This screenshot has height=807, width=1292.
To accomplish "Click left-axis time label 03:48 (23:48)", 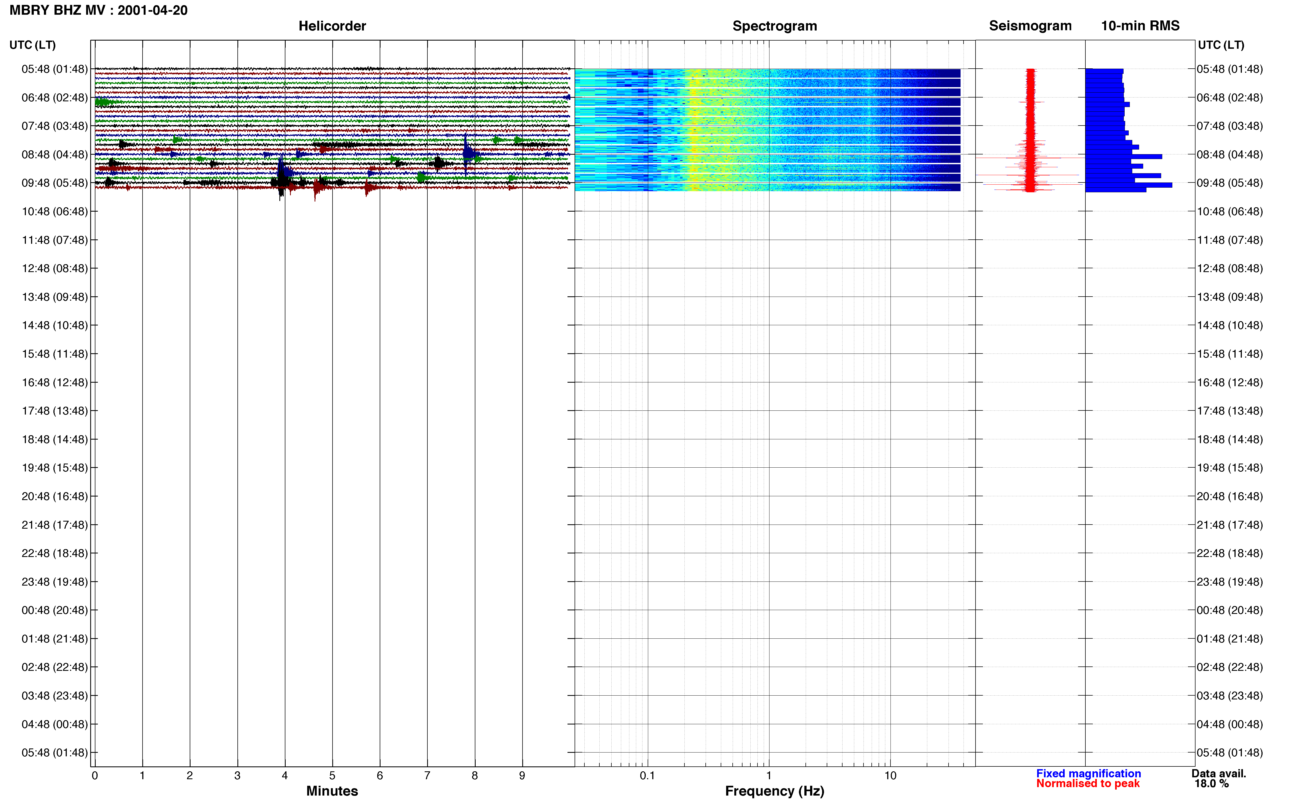I will coord(55,695).
